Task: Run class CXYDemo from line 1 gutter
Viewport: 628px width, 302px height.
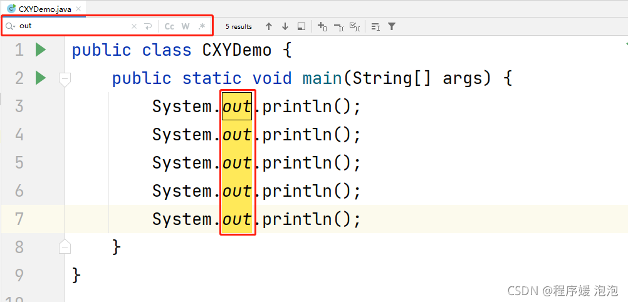Action: pos(41,50)
